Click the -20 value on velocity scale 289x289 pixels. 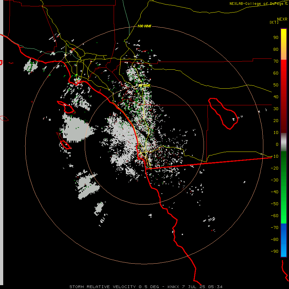coord(275,168)
